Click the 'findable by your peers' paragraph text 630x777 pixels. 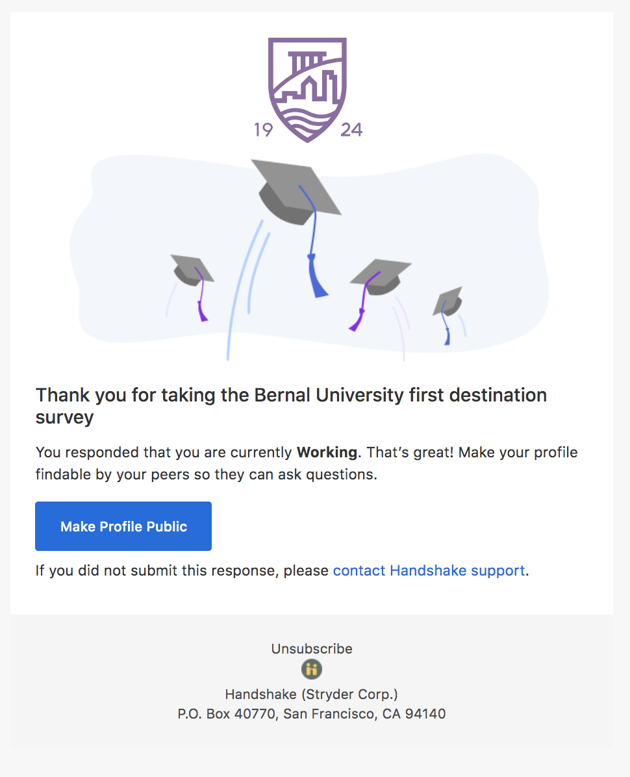(307, 463)
